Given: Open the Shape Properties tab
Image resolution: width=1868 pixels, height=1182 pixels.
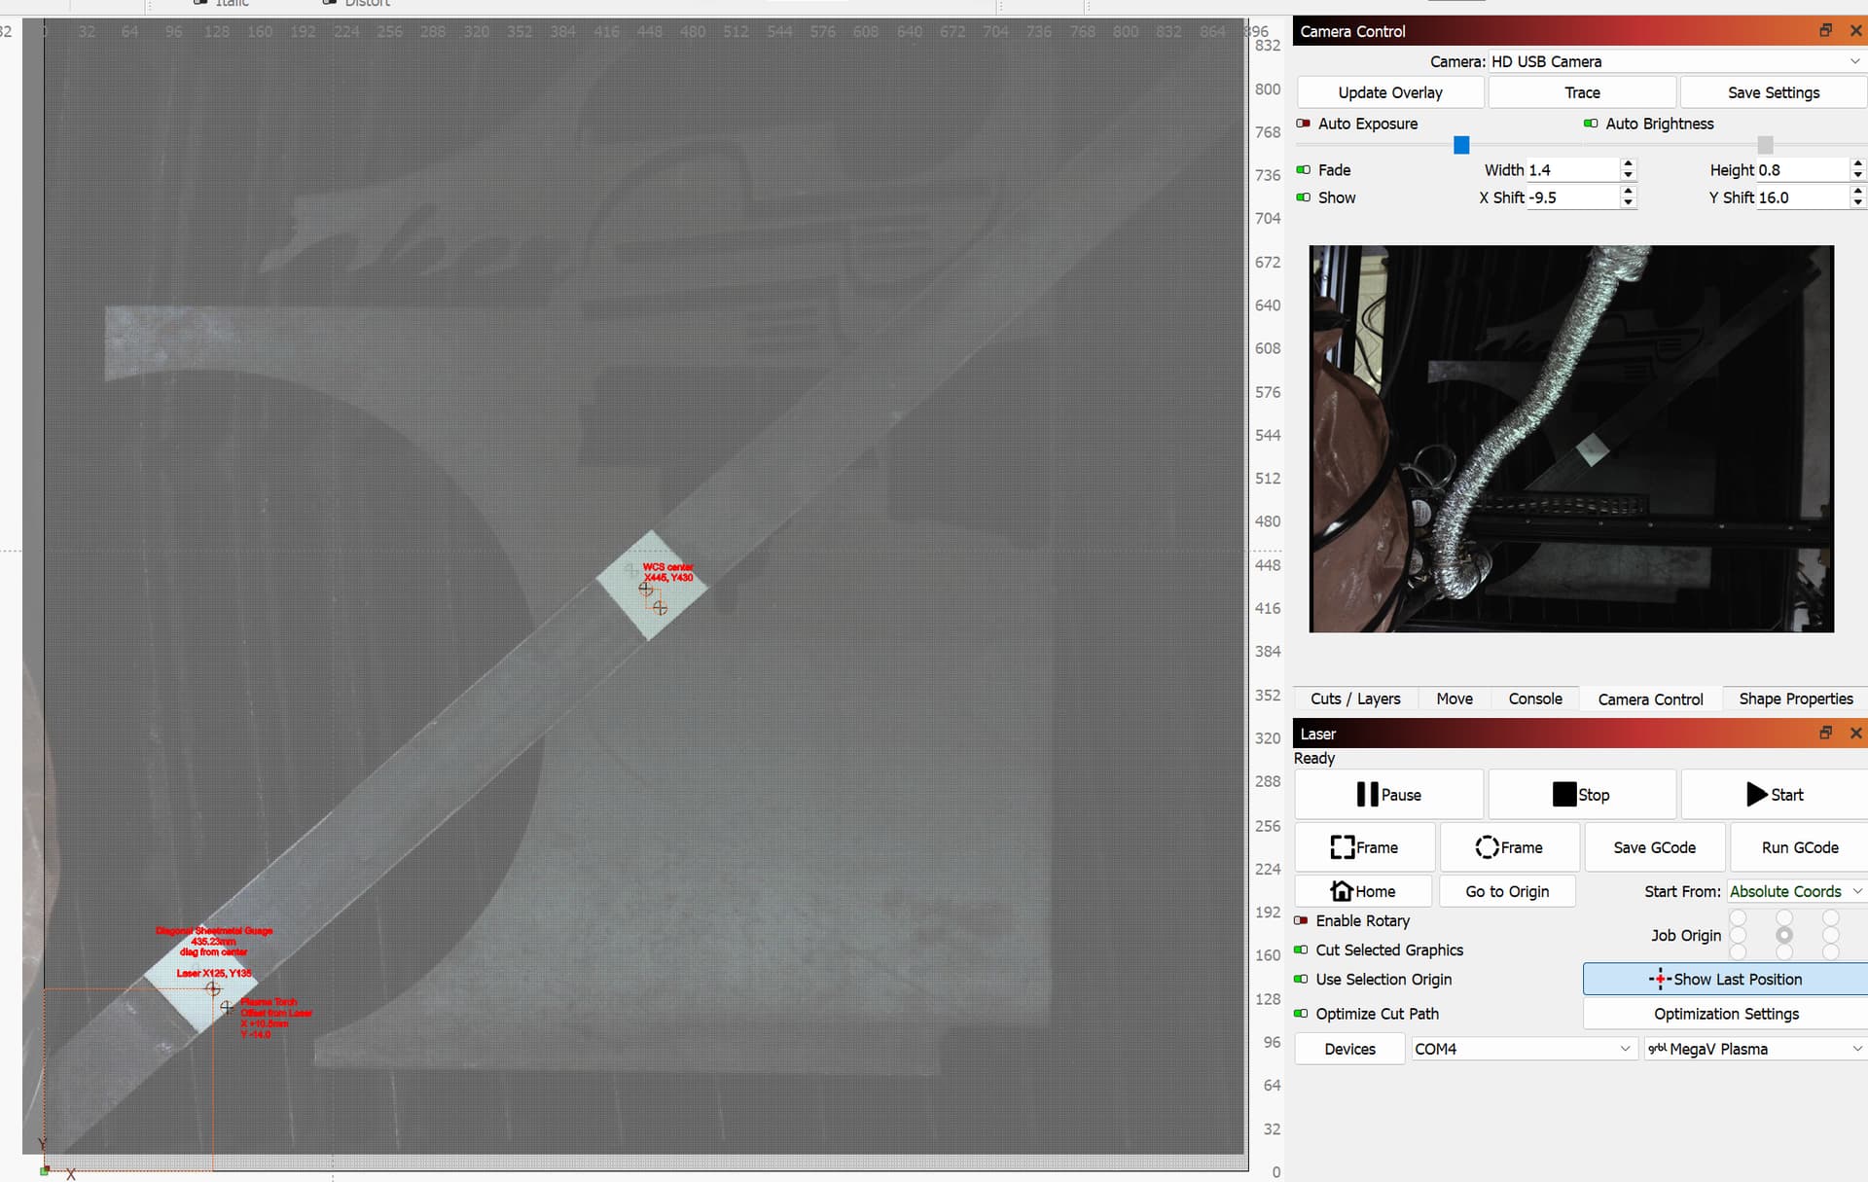Looking at the screenshot, I should 1795,698.
